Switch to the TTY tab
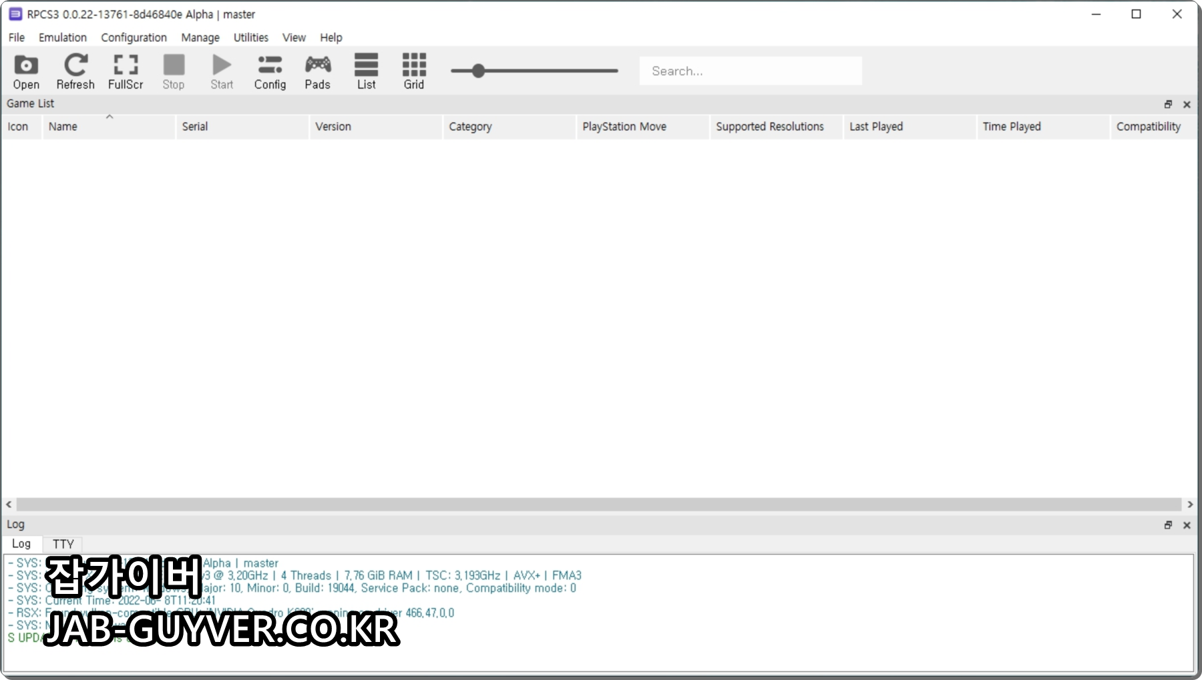Viewport: 1202px width, 680px height. coord(63,544)
